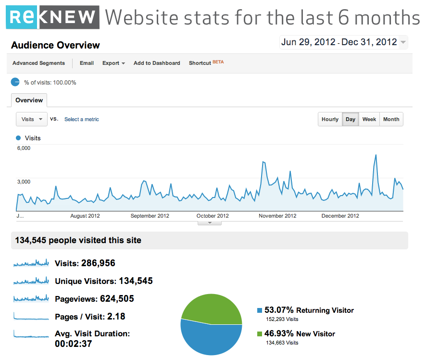
Task: Open Advanced Segments
Action: coord(38,63)
